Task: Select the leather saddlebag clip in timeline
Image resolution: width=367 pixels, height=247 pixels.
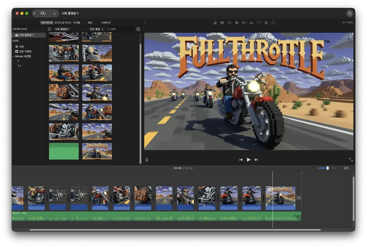Action: [x=143, y=198]
